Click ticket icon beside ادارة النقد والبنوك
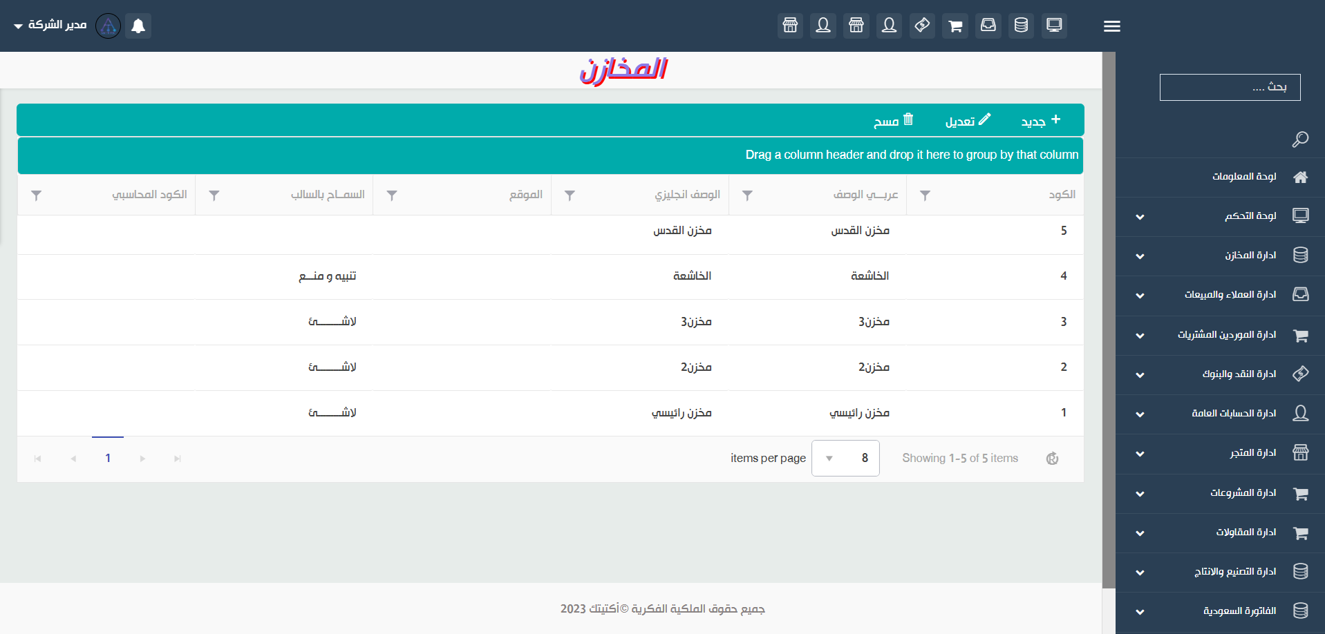The width and height of the screenshot is (1325, 634). pyautogui.click(x=1300, y=374)
